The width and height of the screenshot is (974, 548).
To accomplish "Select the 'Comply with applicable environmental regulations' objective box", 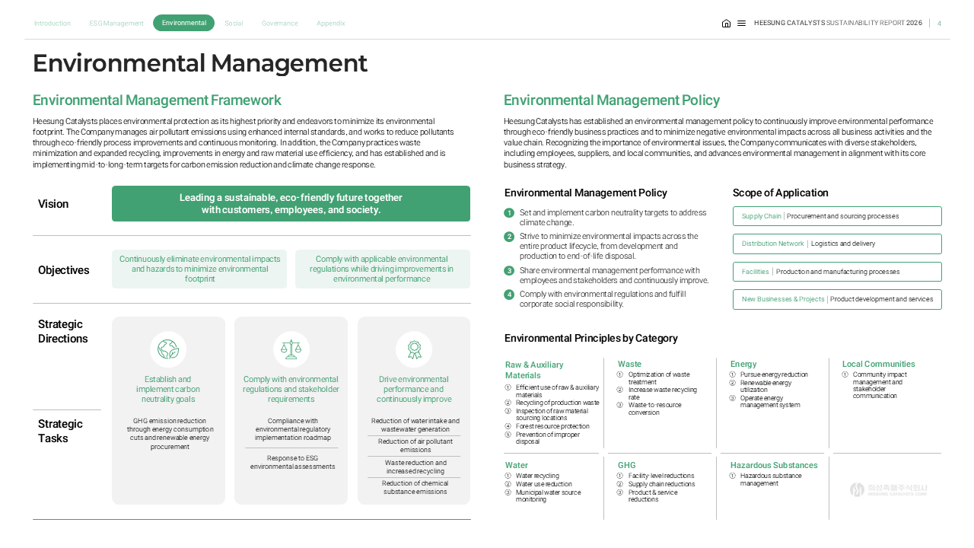I will pyautogui.click(x=383, y=269).
